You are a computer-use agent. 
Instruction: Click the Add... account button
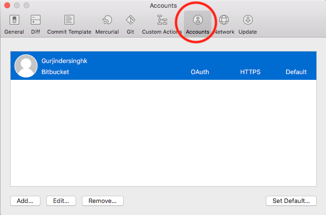pos(25,201)
